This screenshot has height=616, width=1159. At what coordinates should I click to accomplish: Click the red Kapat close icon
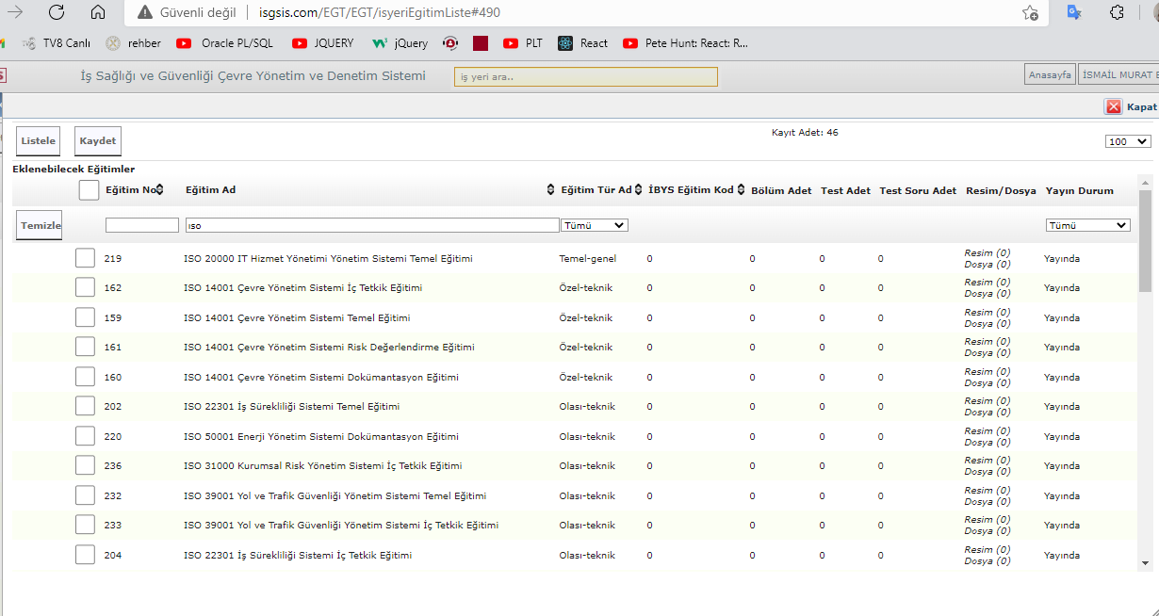pos(1113,106)
